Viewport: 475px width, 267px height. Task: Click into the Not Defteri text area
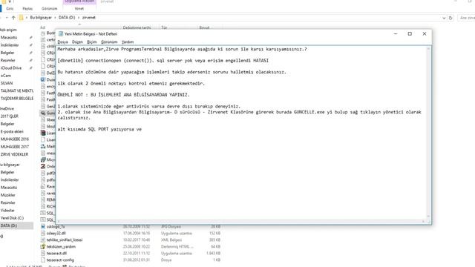point(242,133)
